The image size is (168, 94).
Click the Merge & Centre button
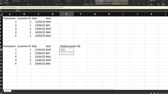tap(58, 4)
